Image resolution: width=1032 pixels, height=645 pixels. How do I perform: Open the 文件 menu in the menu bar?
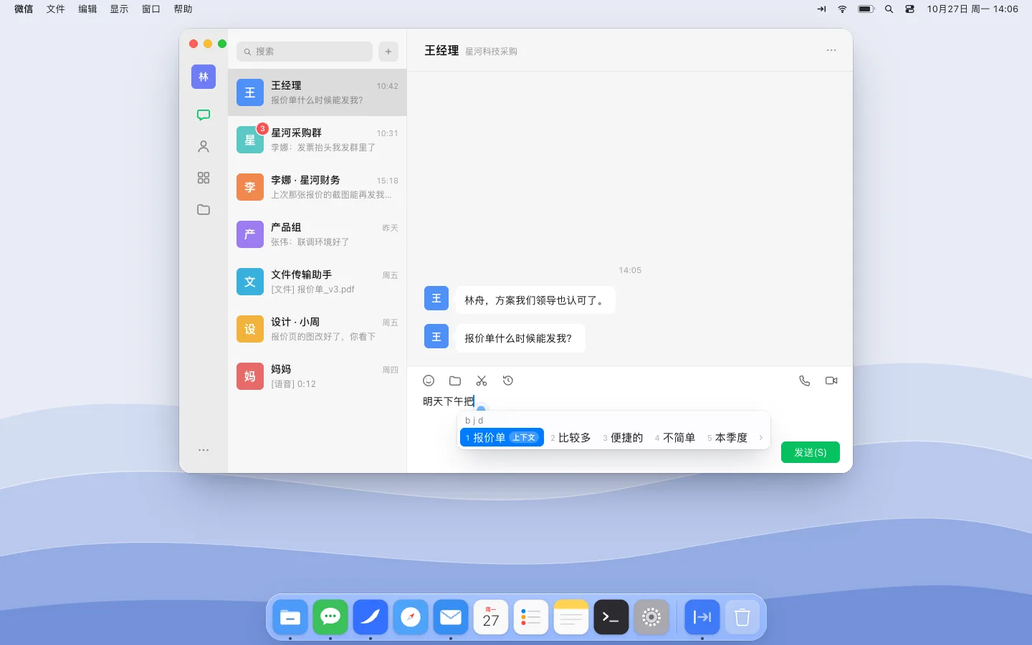[56, 9]
